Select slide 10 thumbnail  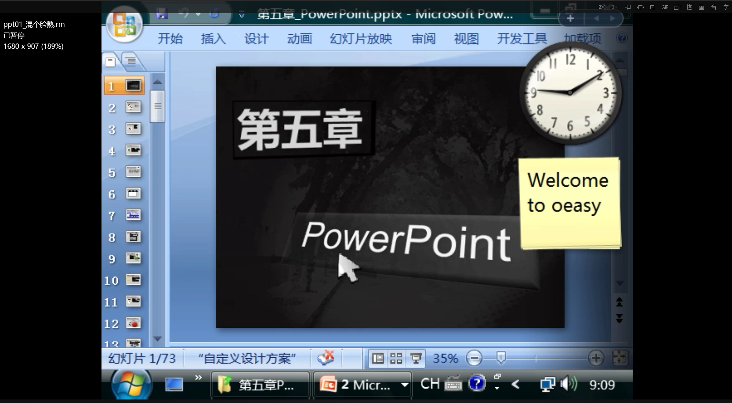(x=133, y=280)
